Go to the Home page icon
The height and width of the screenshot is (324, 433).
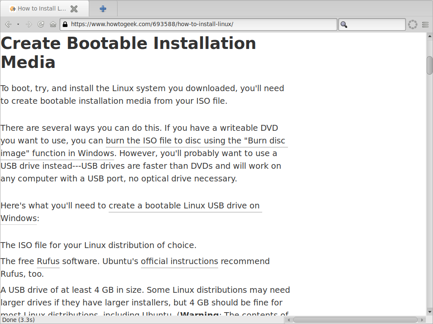click(53, 24)
